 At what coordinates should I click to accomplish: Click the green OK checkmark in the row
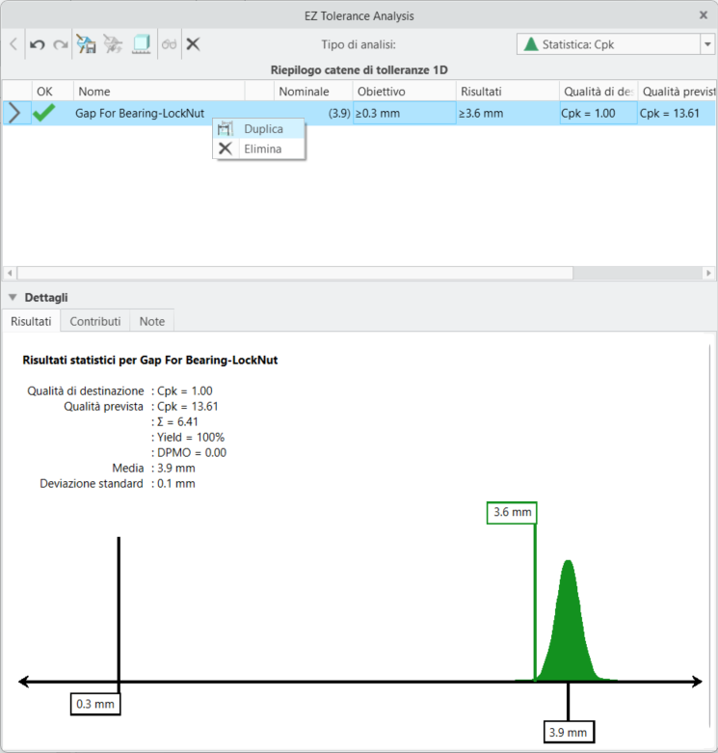(x=43, y=113)
